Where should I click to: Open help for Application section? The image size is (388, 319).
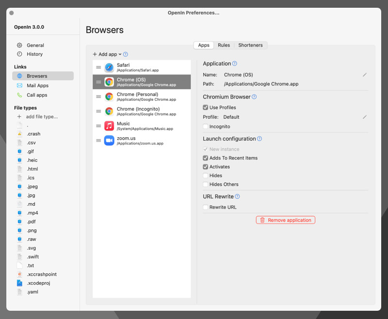(235, 64)
